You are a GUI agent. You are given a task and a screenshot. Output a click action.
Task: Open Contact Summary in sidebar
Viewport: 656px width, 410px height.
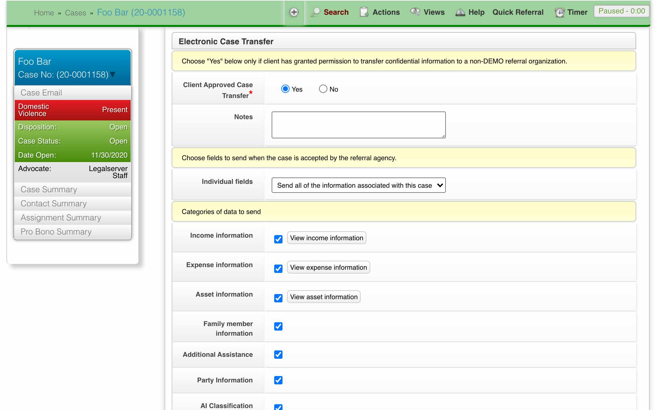pos(73,203)
